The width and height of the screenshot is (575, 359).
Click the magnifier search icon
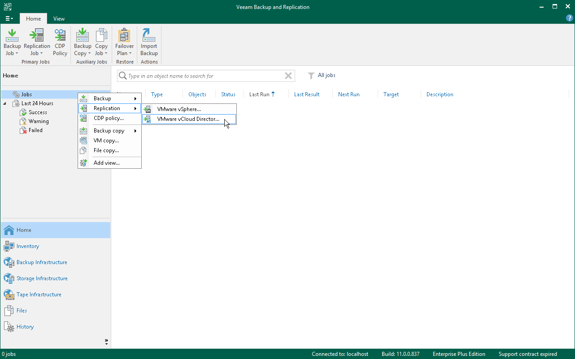[x=122, y=76]
